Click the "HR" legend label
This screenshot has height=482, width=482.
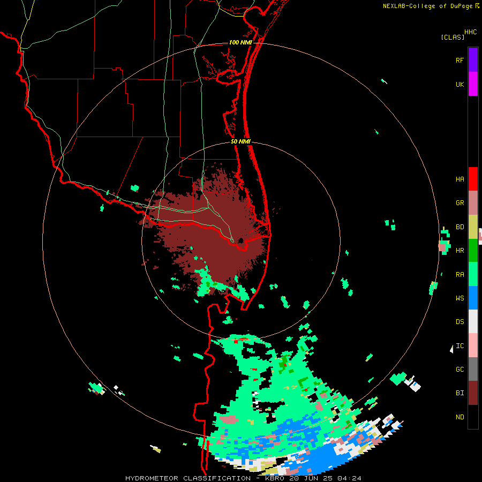pyautogui.click(x=460, y=251)
